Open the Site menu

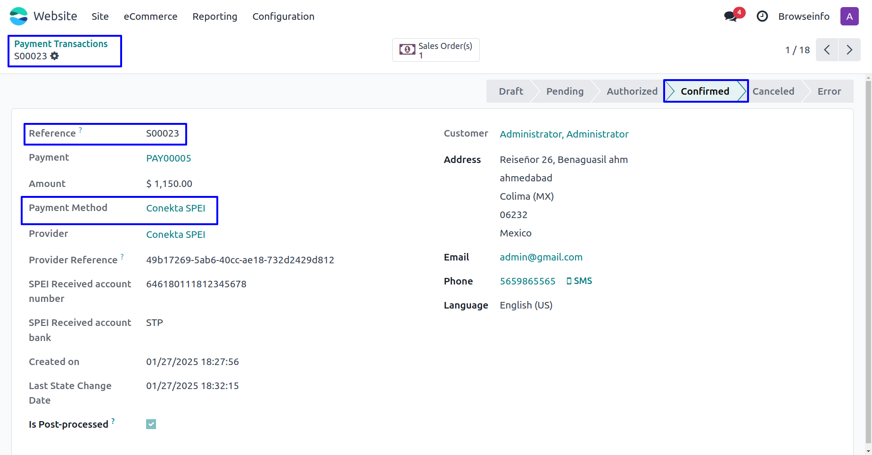pos(100,16)
